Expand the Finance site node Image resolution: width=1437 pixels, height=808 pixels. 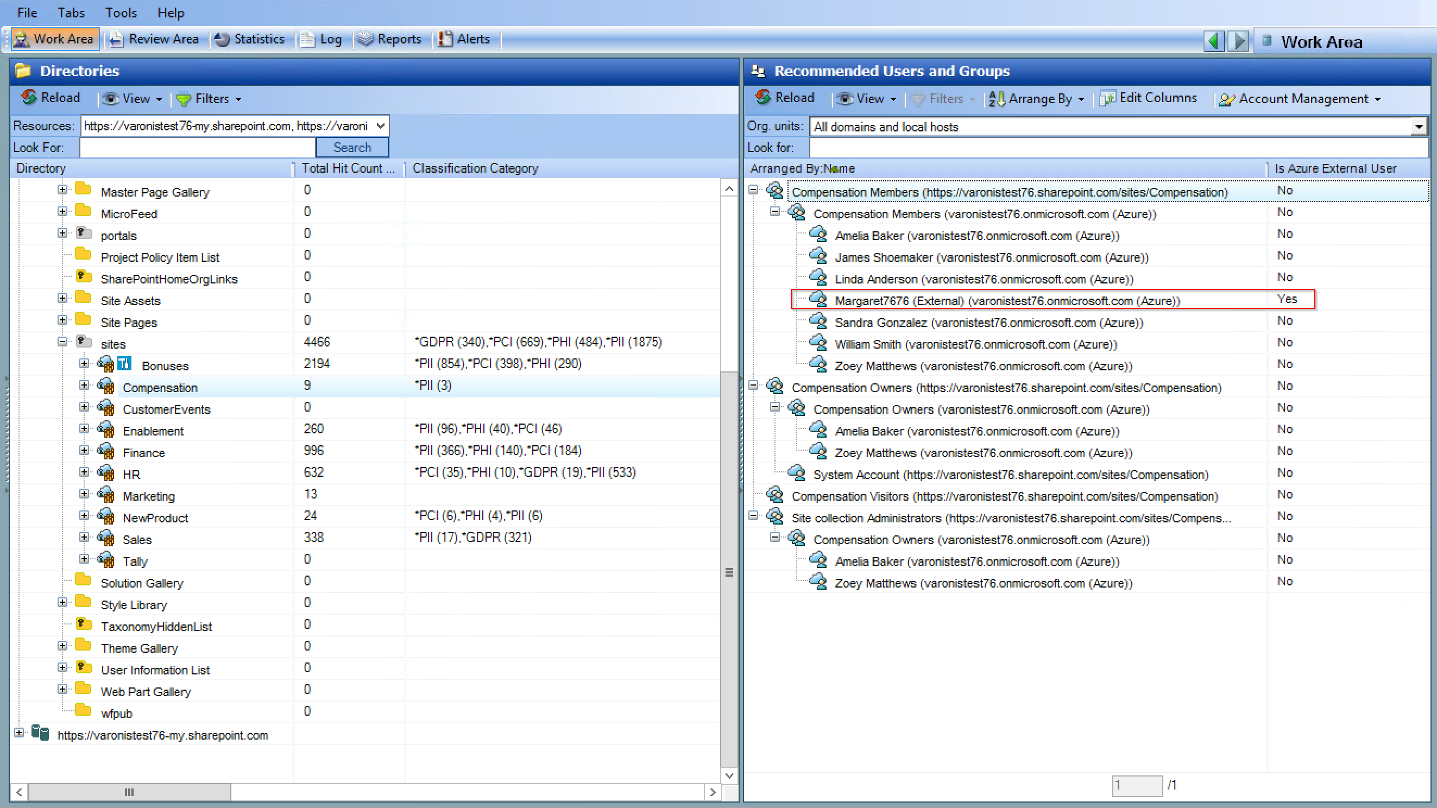tap(84, 451)
